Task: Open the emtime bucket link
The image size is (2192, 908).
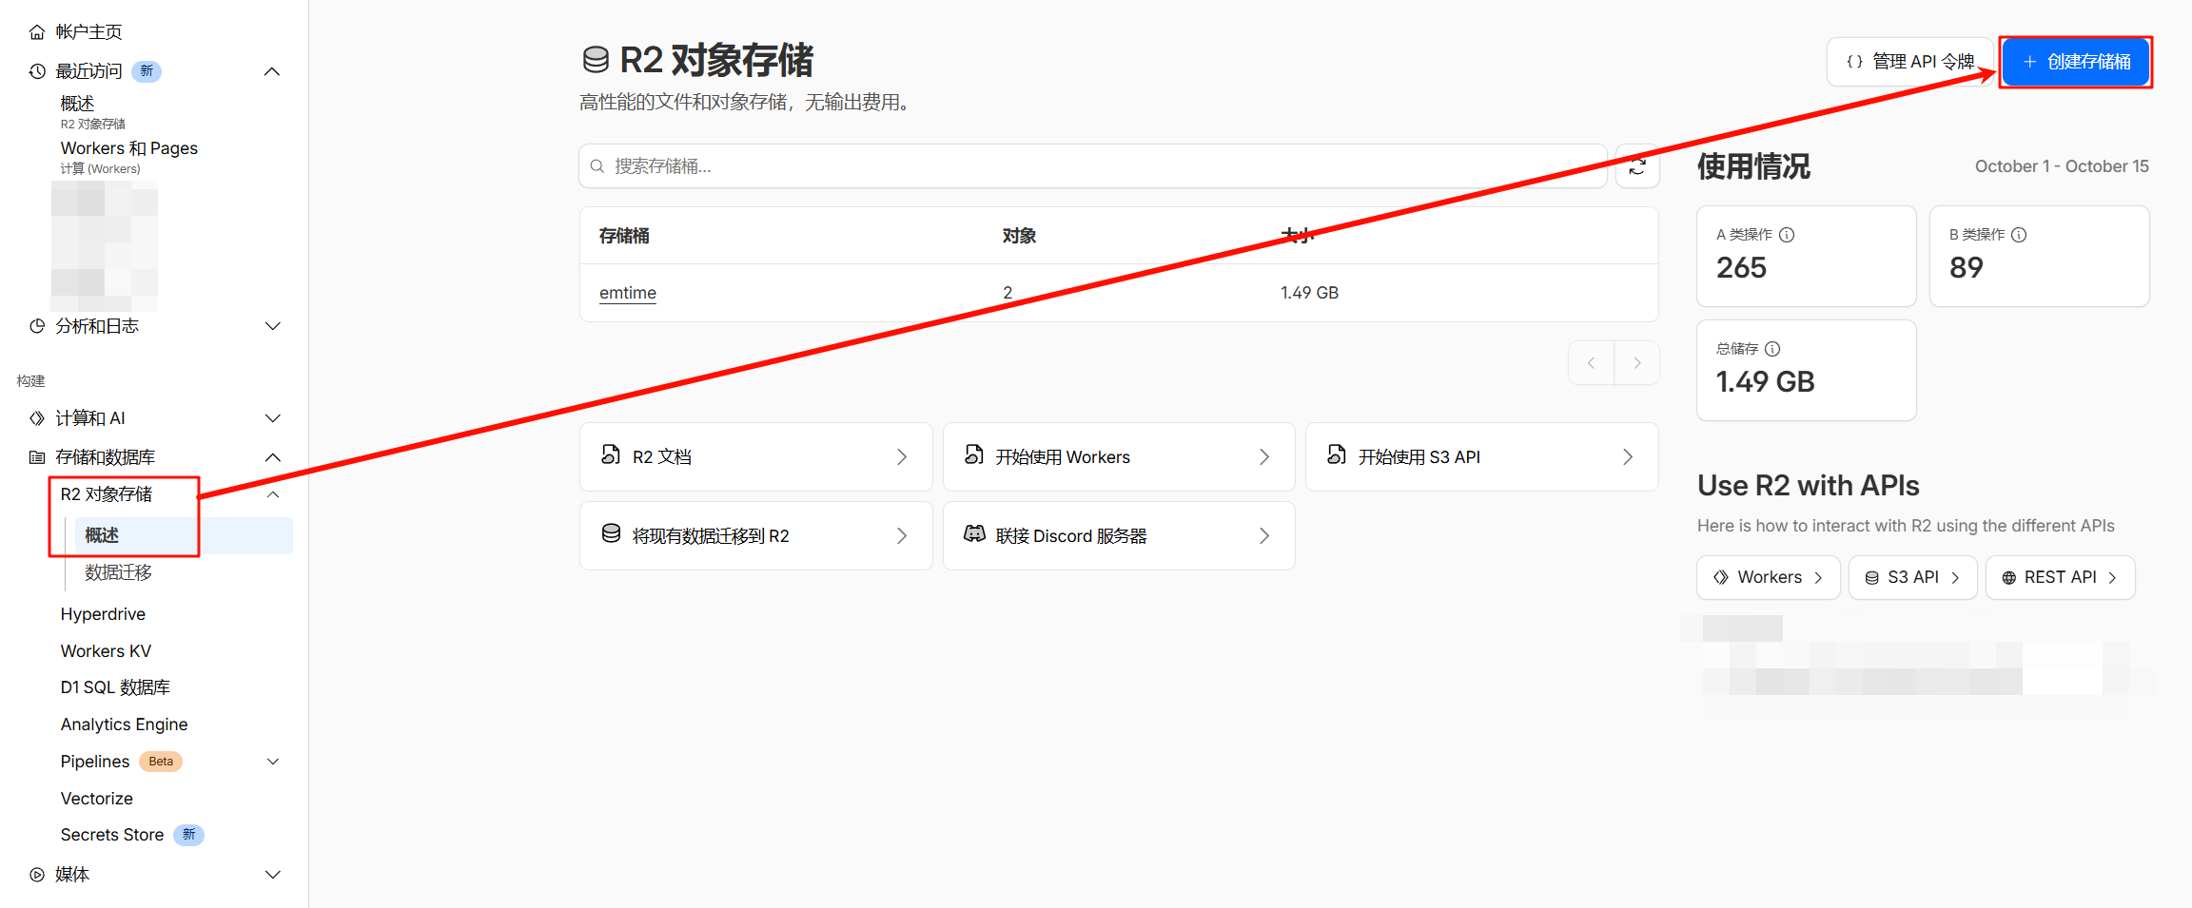Action: [627, 293]
